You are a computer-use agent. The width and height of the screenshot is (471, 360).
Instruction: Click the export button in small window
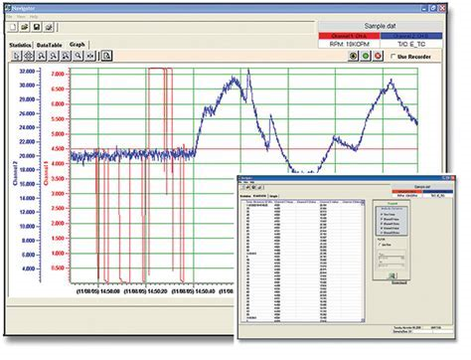click(x=392, y=275)
